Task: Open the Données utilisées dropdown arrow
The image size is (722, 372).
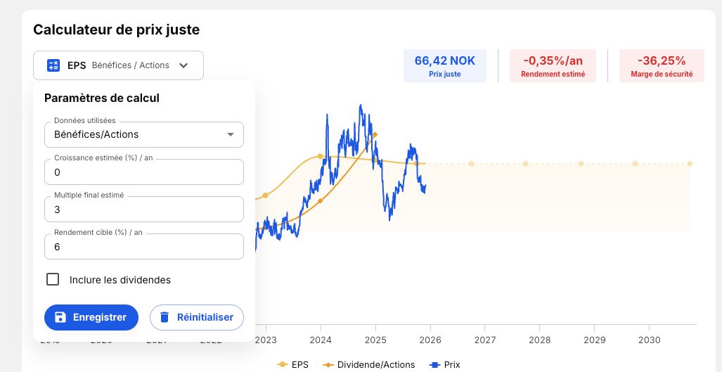Action: (x=231, y=134)
